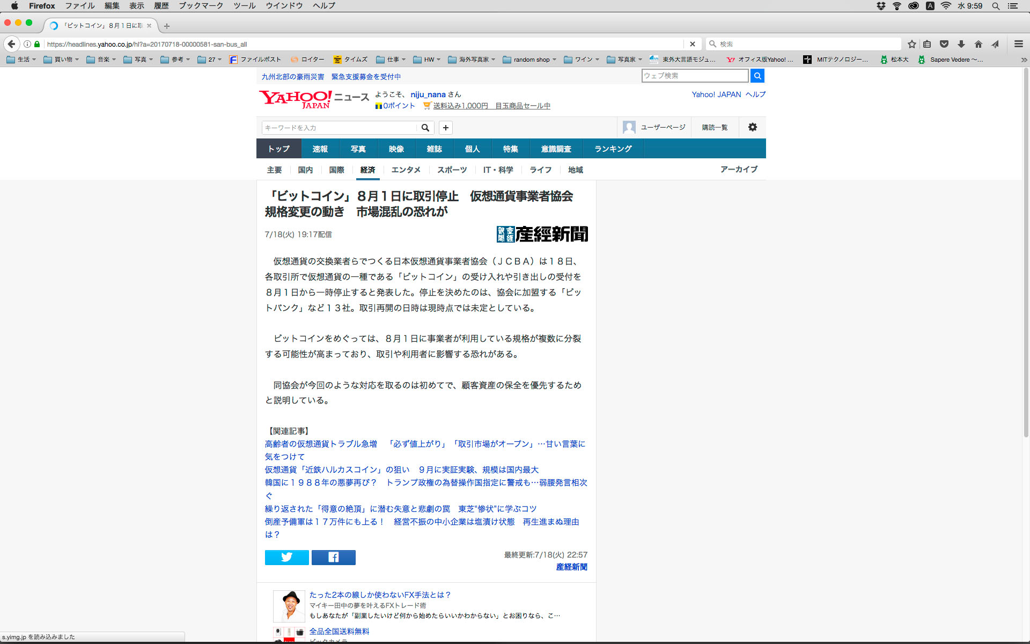Click the blue web search magnifier button
The height and width of the screenshot is (644, 1030).
[x=757, y=76]
